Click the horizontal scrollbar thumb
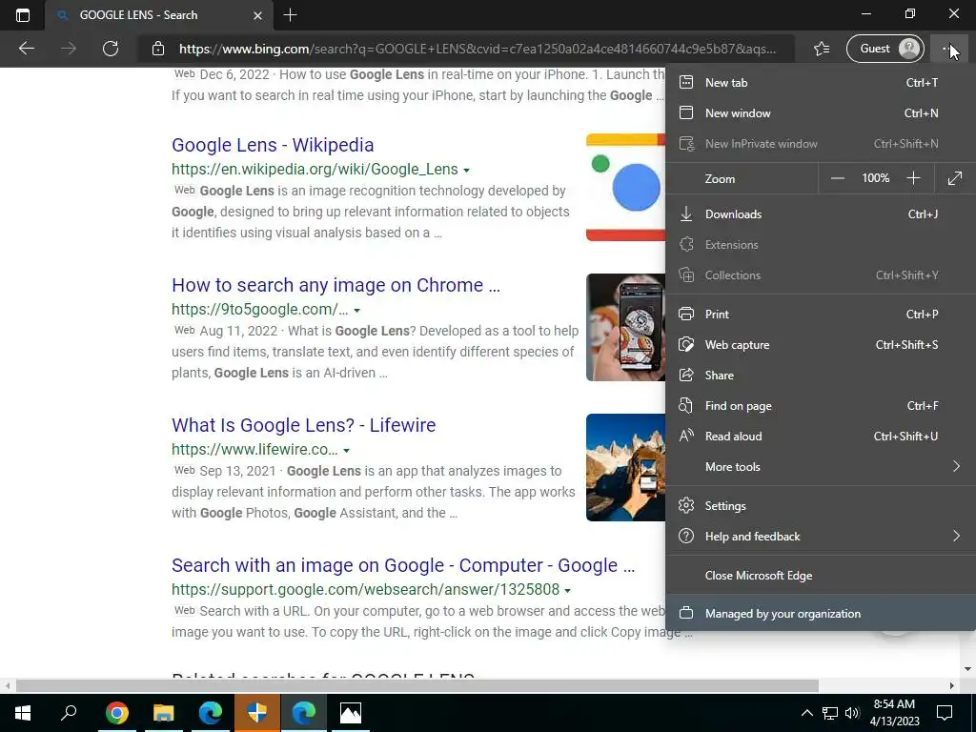This screenshot has height=732, width=976. tap(417, 686)
